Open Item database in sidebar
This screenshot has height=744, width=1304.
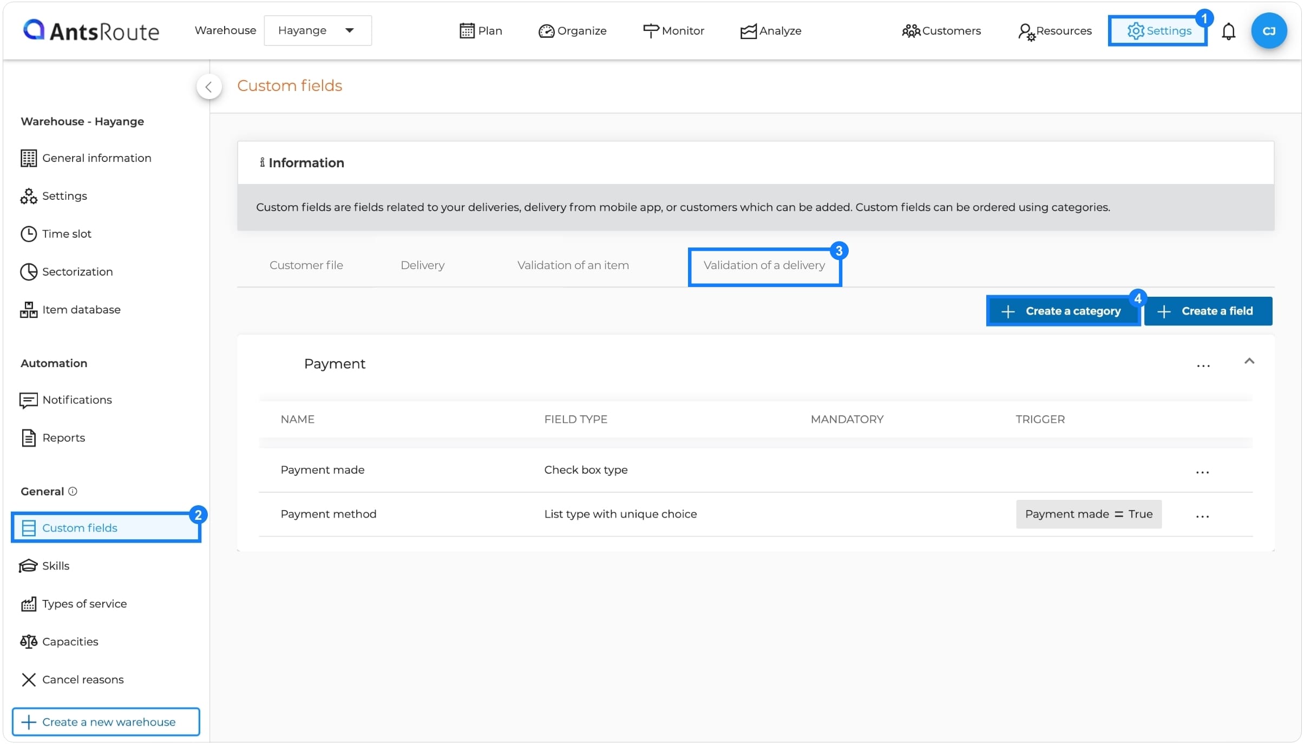(81, 309)
